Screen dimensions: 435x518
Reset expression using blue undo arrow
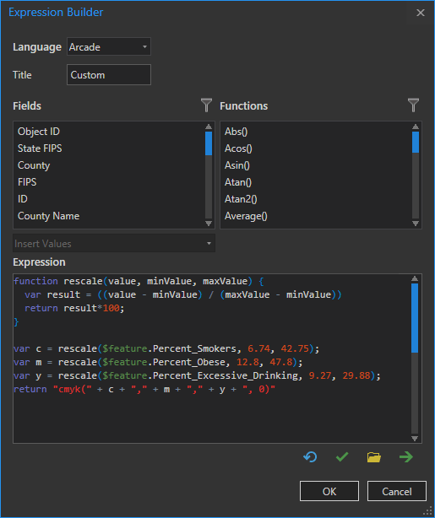(x=310, y=457)
